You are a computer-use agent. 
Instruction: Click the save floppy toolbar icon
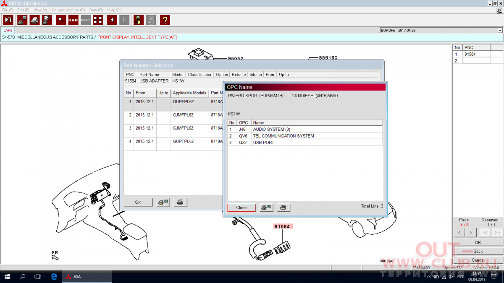(x=138, y=20)
